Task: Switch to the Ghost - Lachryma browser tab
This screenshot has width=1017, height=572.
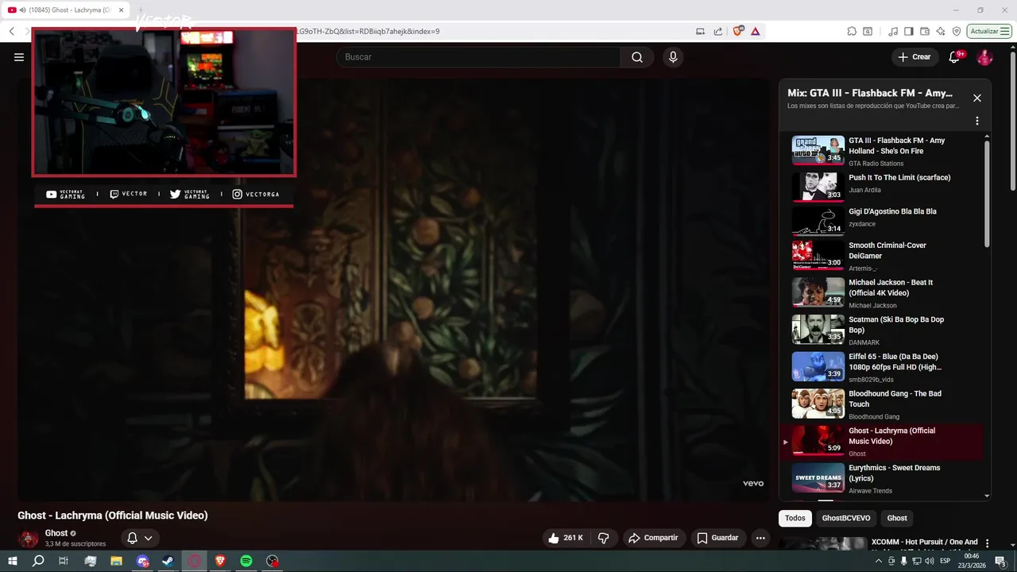Action: pos(65,10)
